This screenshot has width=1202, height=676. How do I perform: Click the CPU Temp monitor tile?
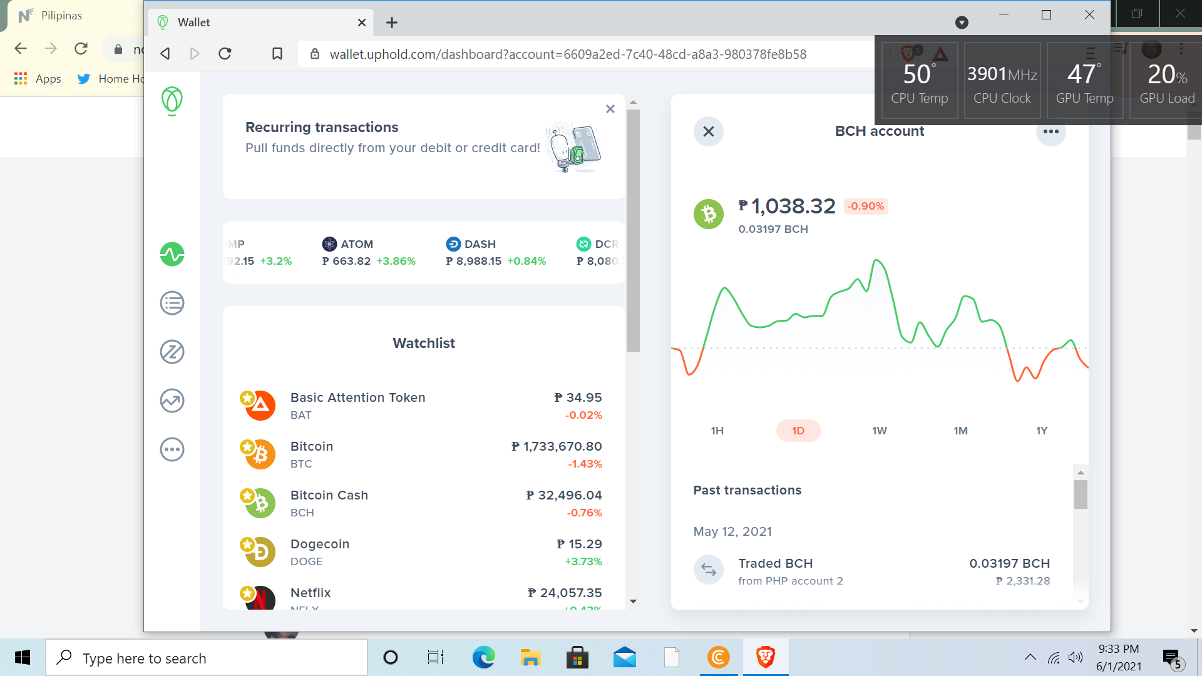point(920,80)
